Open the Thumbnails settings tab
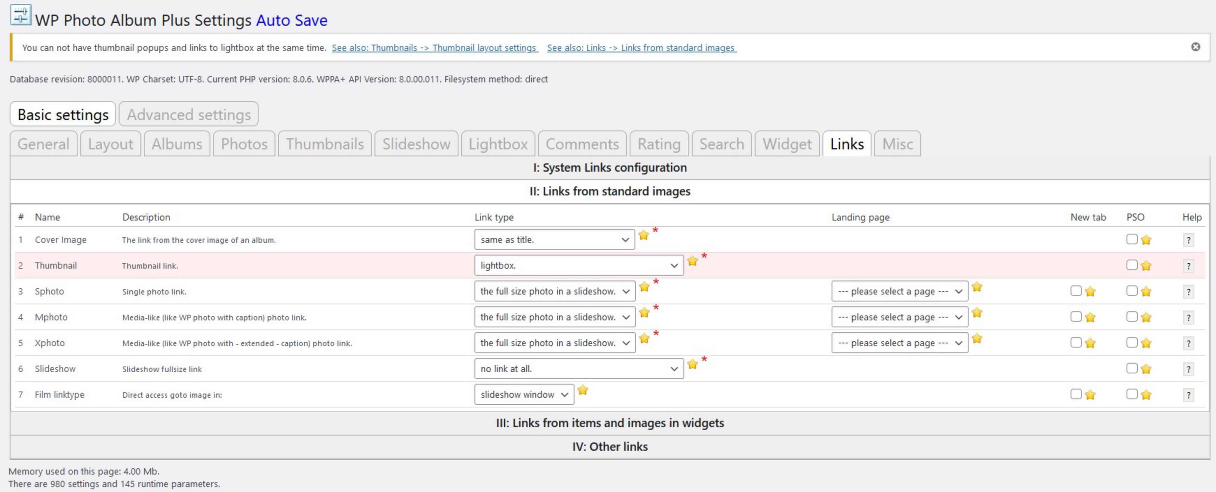 (324, 144)
